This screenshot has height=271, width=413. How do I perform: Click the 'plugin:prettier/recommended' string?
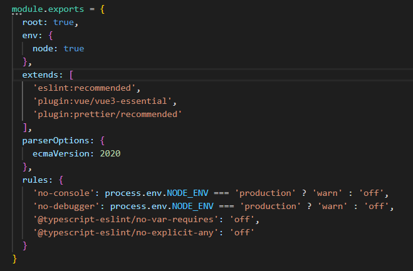108,115
